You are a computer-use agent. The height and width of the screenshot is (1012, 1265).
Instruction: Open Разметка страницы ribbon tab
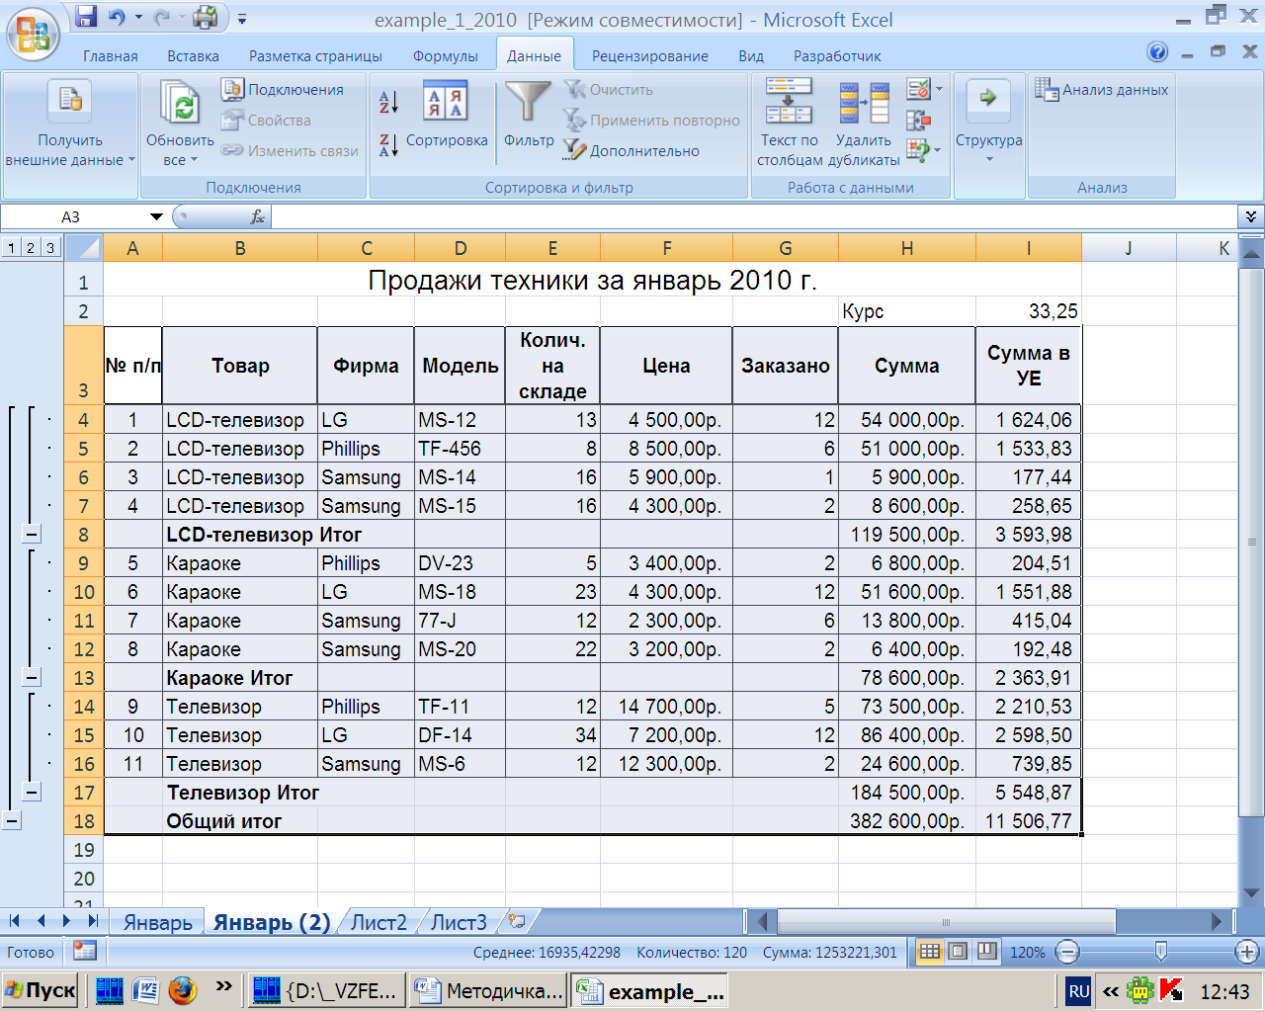pos(315,56)
